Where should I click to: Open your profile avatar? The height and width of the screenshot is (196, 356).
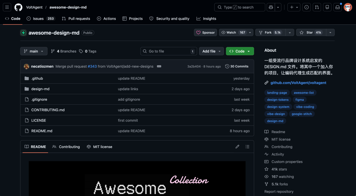[x=348, y=7]
